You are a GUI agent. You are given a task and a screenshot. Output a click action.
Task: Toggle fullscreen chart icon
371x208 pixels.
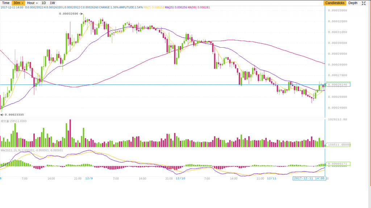click(x=364, y=3)
